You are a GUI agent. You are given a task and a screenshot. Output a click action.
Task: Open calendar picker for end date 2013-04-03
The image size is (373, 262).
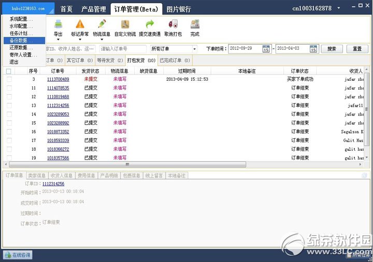313,49
